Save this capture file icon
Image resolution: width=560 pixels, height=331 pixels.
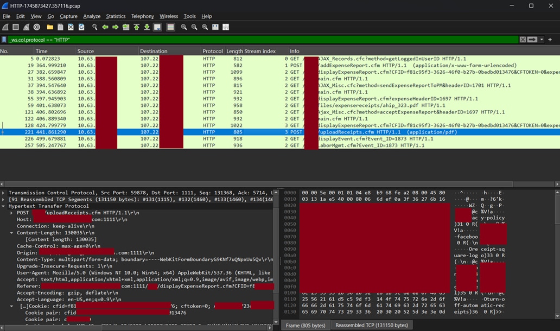(x=60, y=27)
